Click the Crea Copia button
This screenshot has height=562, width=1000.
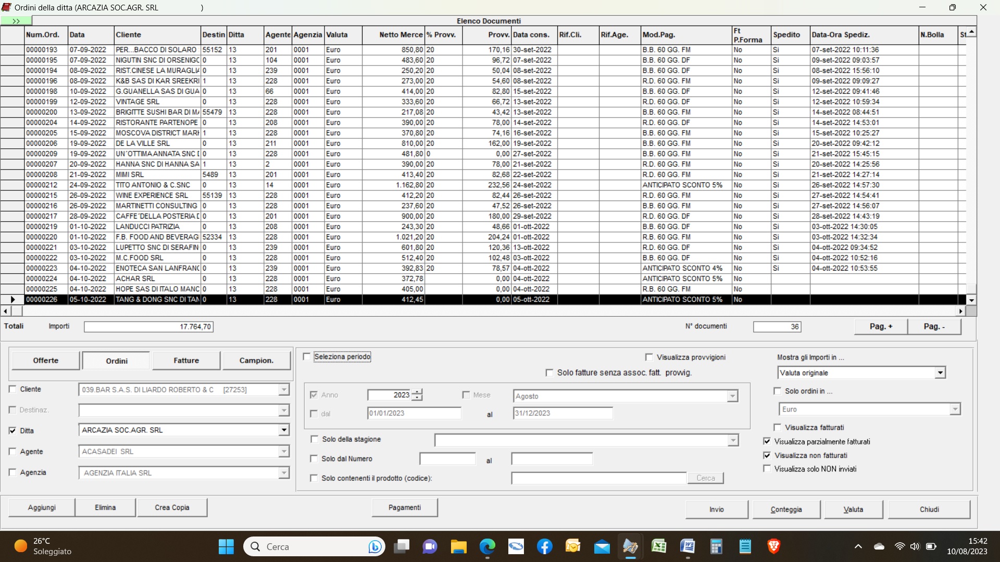(x=172, y=507)
